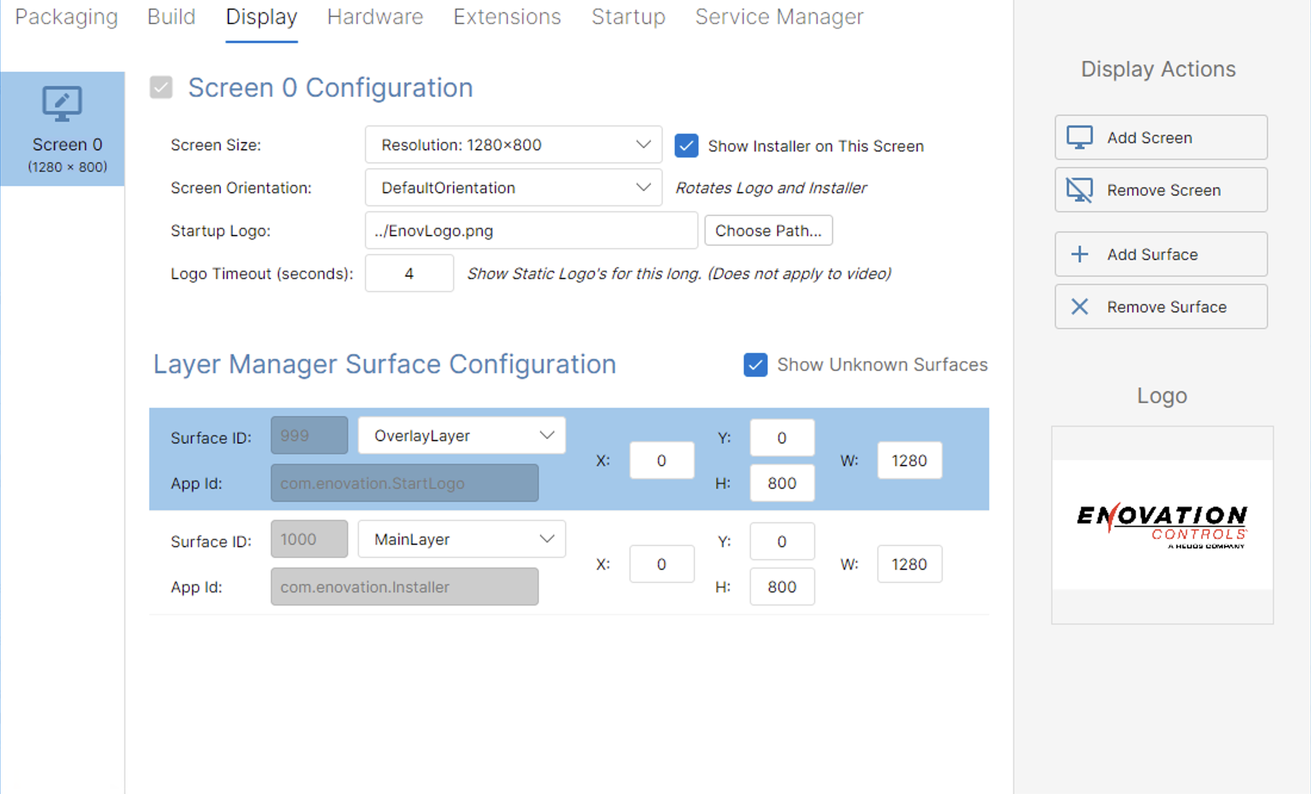Click the Add Surface button label
The width and height of the screenshot is (1311, 794).
[1152, 255]
